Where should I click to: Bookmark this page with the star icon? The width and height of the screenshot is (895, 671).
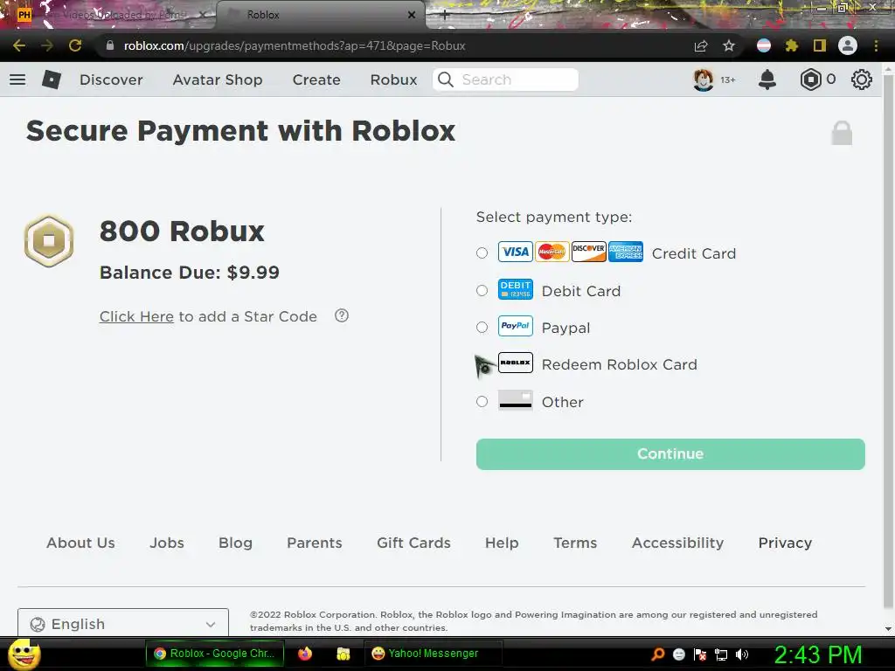pos(729,45)
